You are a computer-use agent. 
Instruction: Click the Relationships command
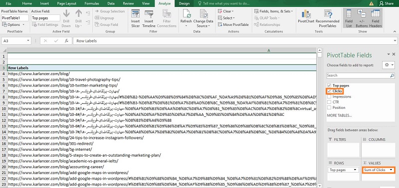(267, 24)
